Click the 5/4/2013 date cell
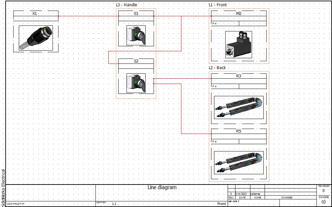332x207 pixels. (x=240, y=193)
